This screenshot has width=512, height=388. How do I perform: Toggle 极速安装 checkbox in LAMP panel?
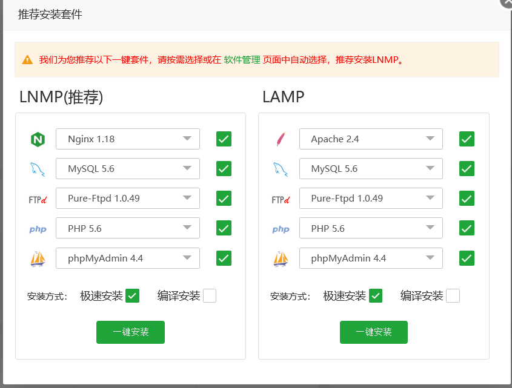(376, 295)
